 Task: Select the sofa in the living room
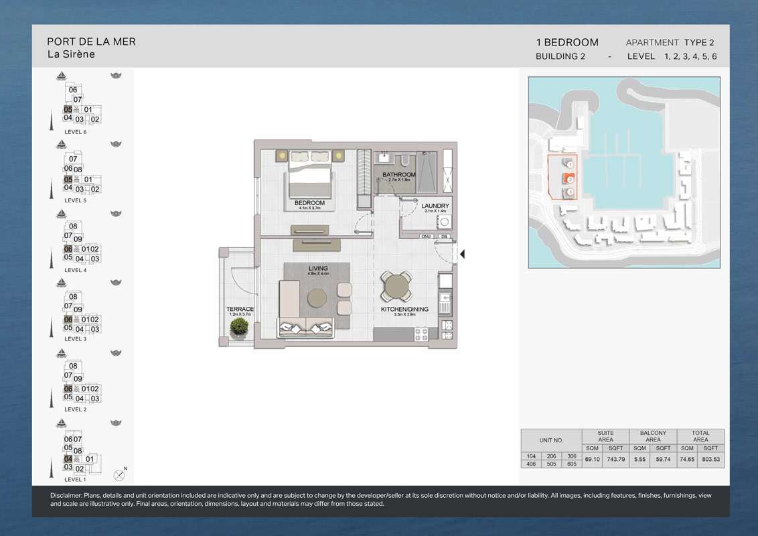307,327
